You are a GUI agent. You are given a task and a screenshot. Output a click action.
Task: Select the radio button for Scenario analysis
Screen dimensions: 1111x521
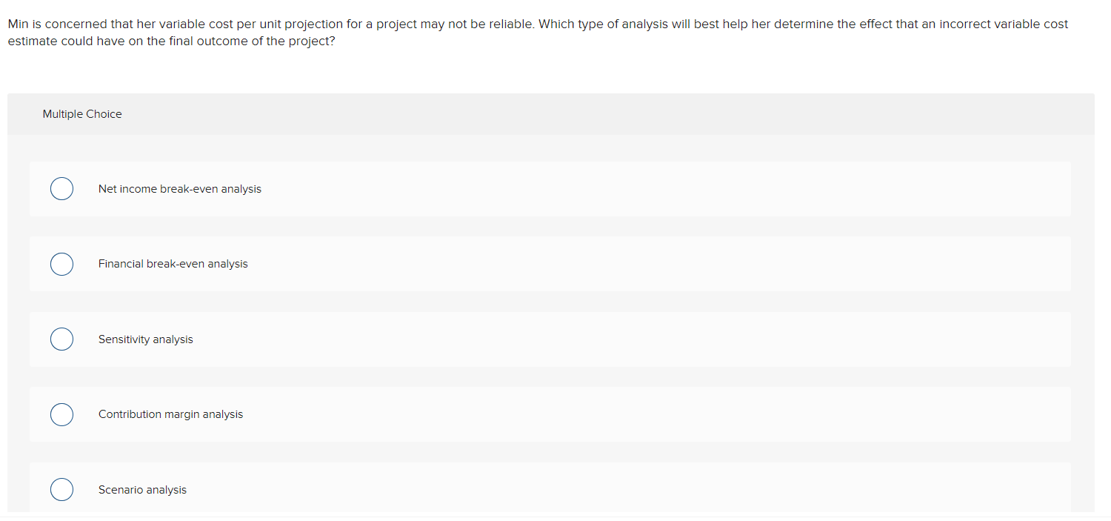pyautogui.click(x=61, y=489)
